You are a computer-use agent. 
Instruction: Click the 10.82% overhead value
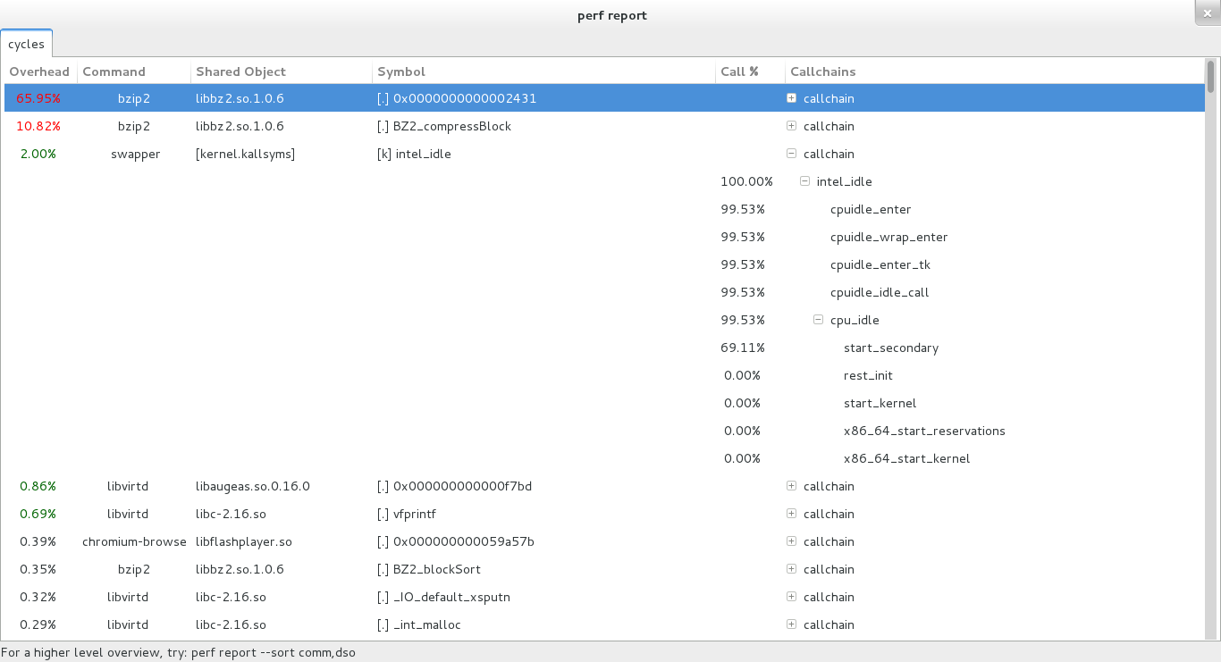coord(38,126)
